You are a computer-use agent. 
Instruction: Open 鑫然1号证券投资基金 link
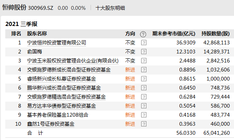[51, 124]
